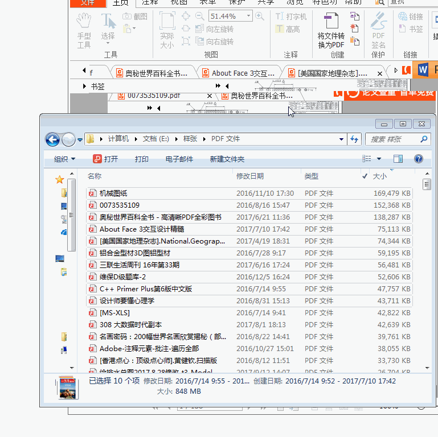Screen dimensions: 438x437
Task: Rotate view left (向左旋转)
Action: pyautogui.click(x=214, y=29)
